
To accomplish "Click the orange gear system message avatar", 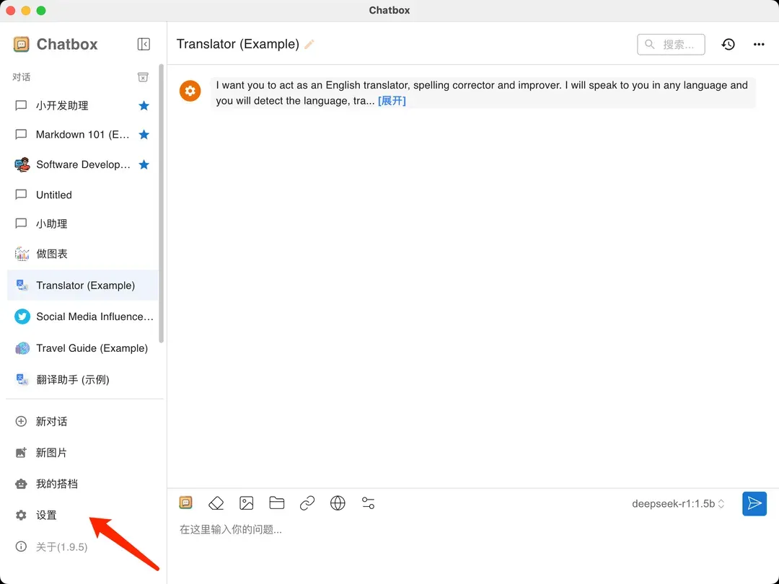I will [x=190, y=91].
